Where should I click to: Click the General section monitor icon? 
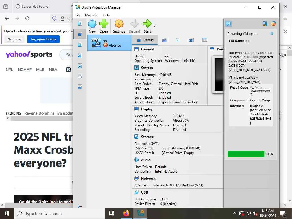137,49
